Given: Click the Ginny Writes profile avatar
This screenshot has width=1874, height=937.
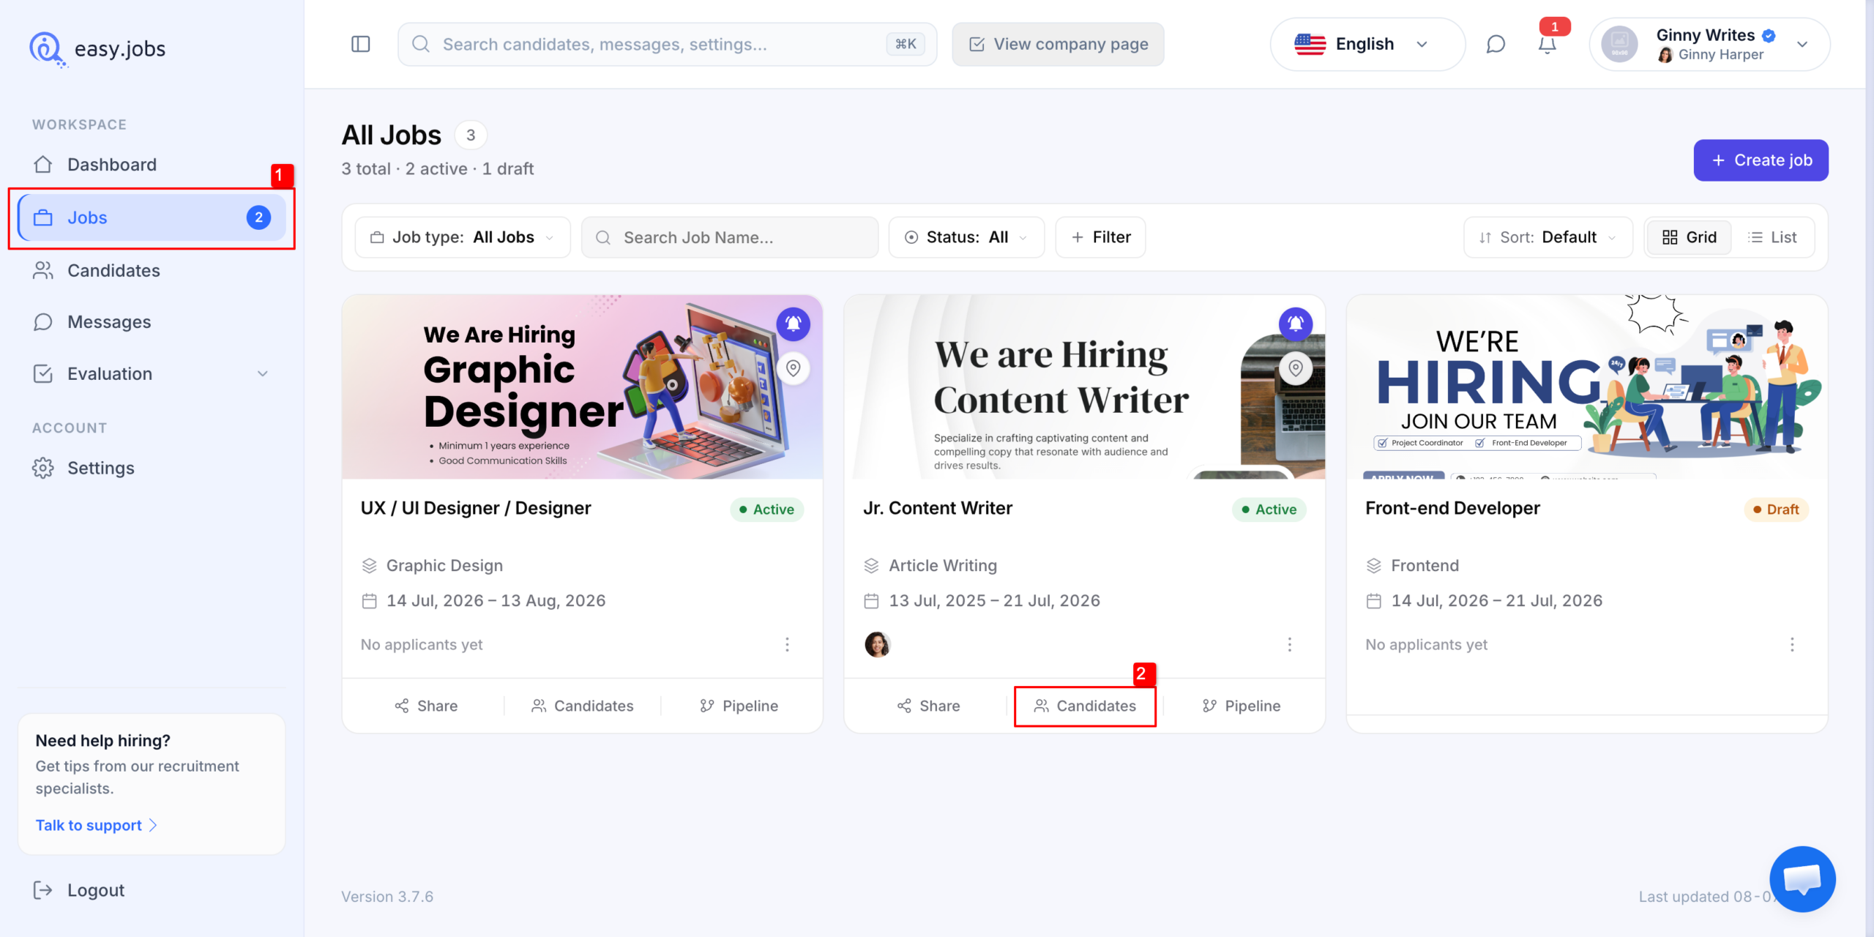Looking at the screenshot, I should tap(1619, 45).
